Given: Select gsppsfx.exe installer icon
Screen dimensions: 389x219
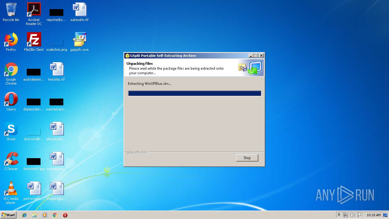Looking at the screenshot, I should click(x=79, y=42).
